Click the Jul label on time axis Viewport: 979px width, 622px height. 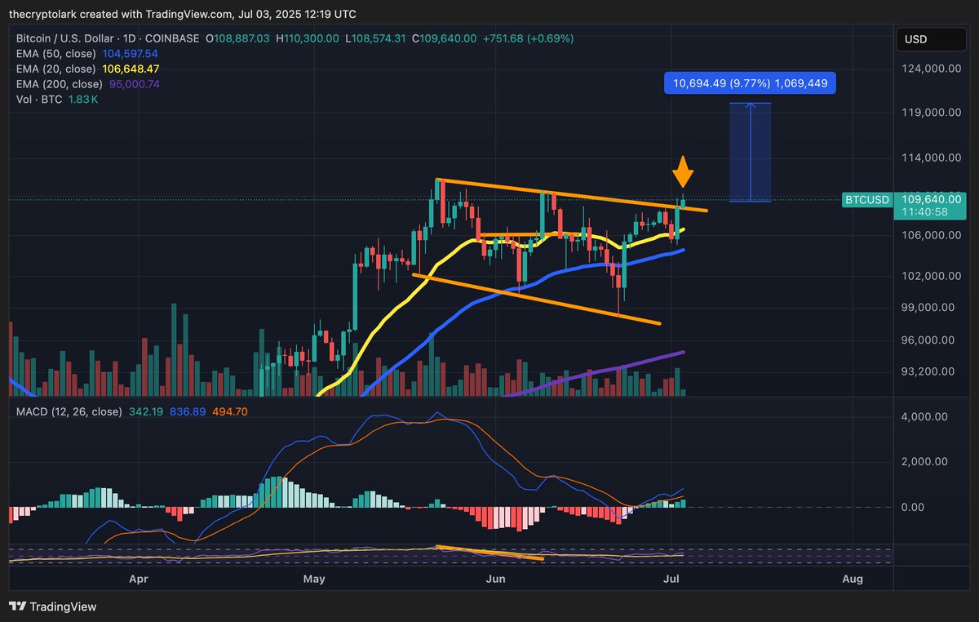(x=671, y=580)
